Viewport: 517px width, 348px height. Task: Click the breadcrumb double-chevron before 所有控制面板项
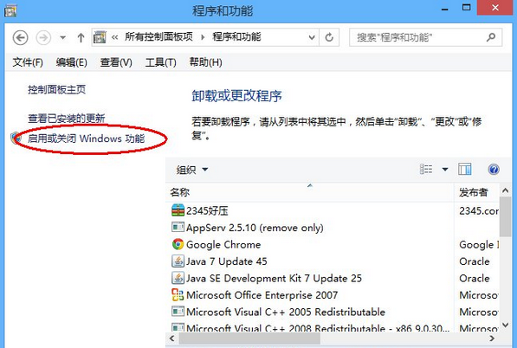point(114,37)
